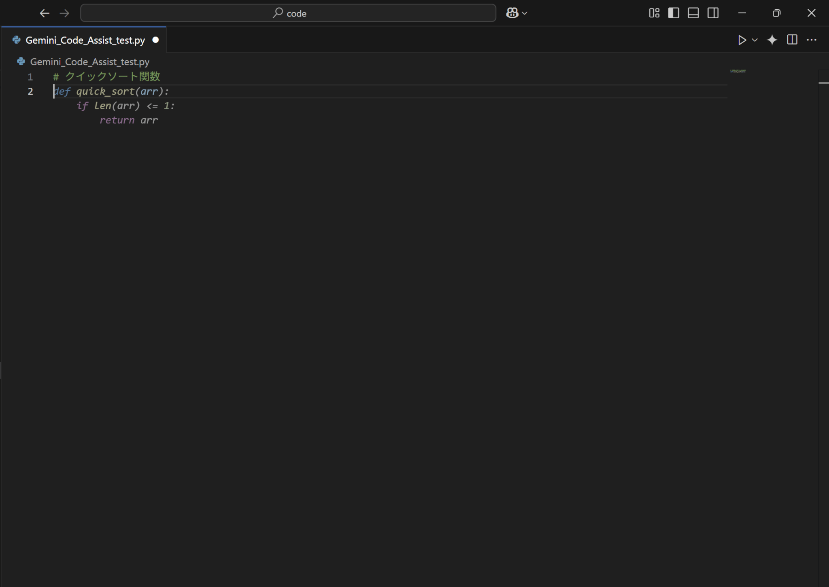
Task: Run the Python file
Action: point(742,40)
